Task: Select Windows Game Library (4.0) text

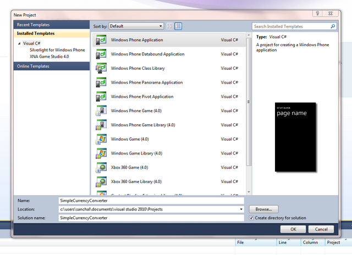Action: click(136, 153)
